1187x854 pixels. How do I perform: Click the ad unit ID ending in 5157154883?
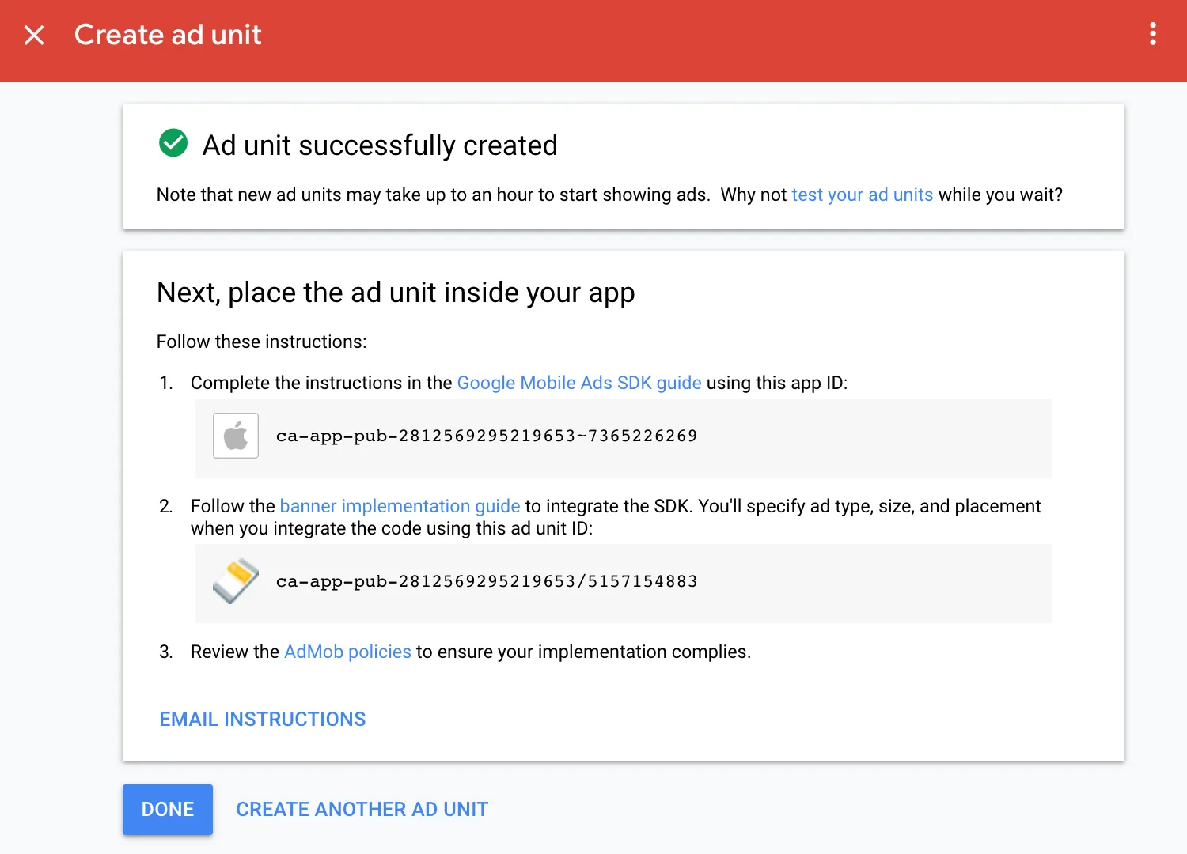[486, 581]
